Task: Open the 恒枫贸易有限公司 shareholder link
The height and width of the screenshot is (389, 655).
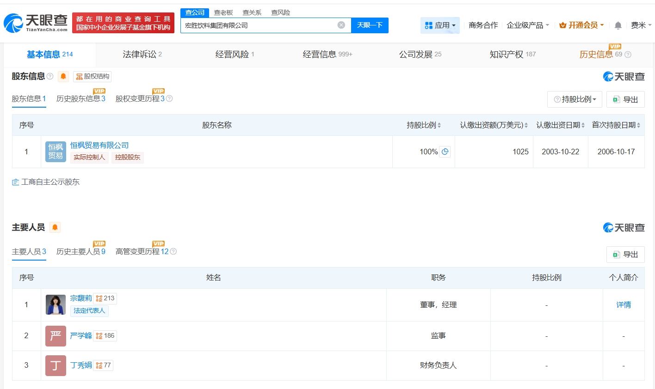Action: [x=99, y=145]
